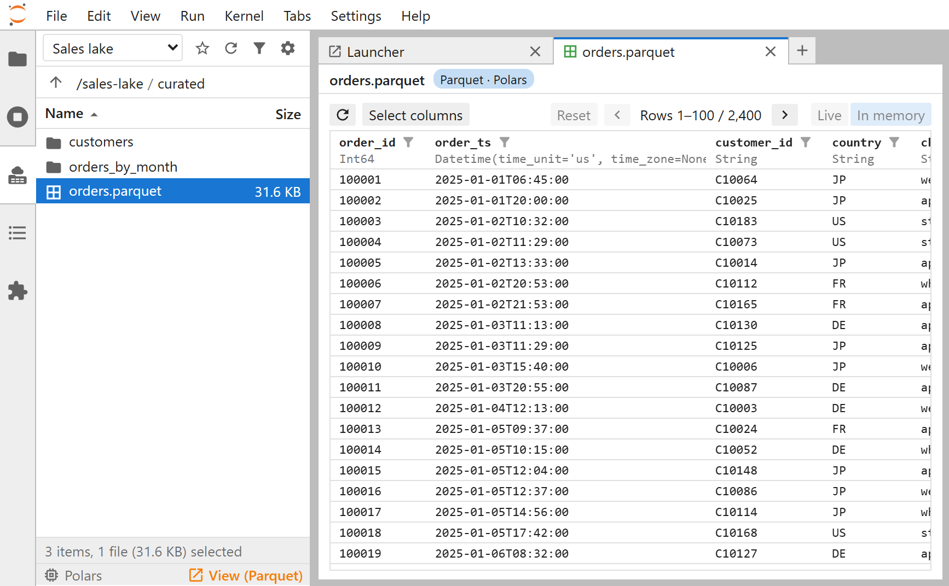The image size is (949, 586).
Task: Click customer_id cell C10052
Action: [736, 449]
